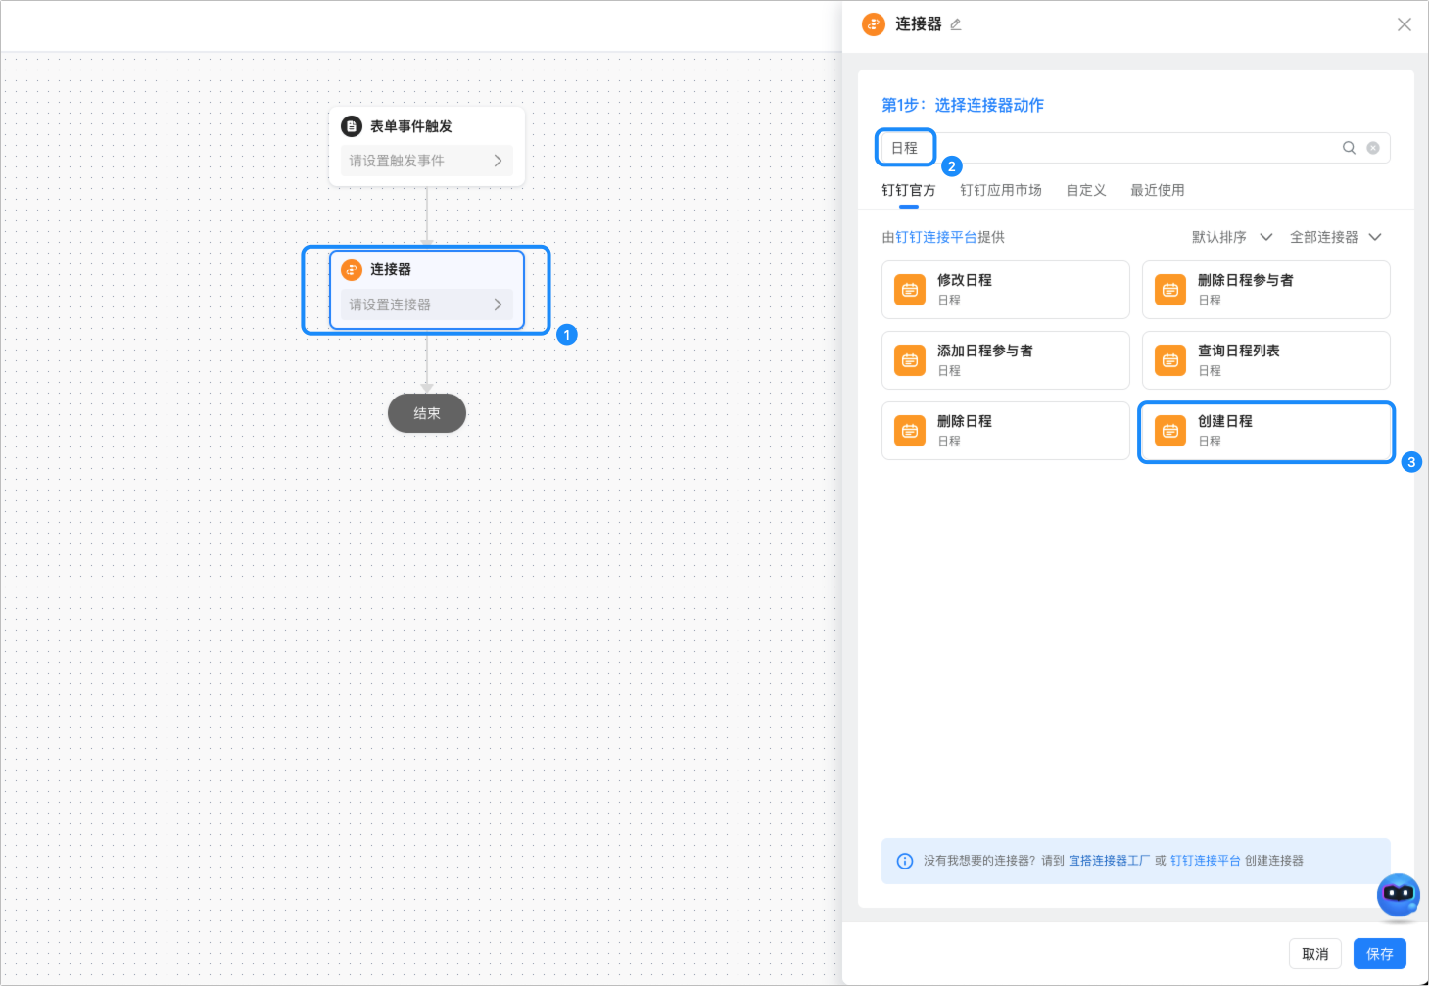
Task: Click the 取消 cancel button
Action: tap(1314, 954)
